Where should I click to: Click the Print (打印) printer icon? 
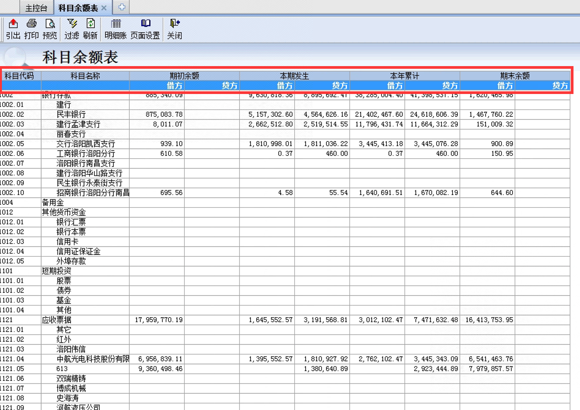[31, 24]
